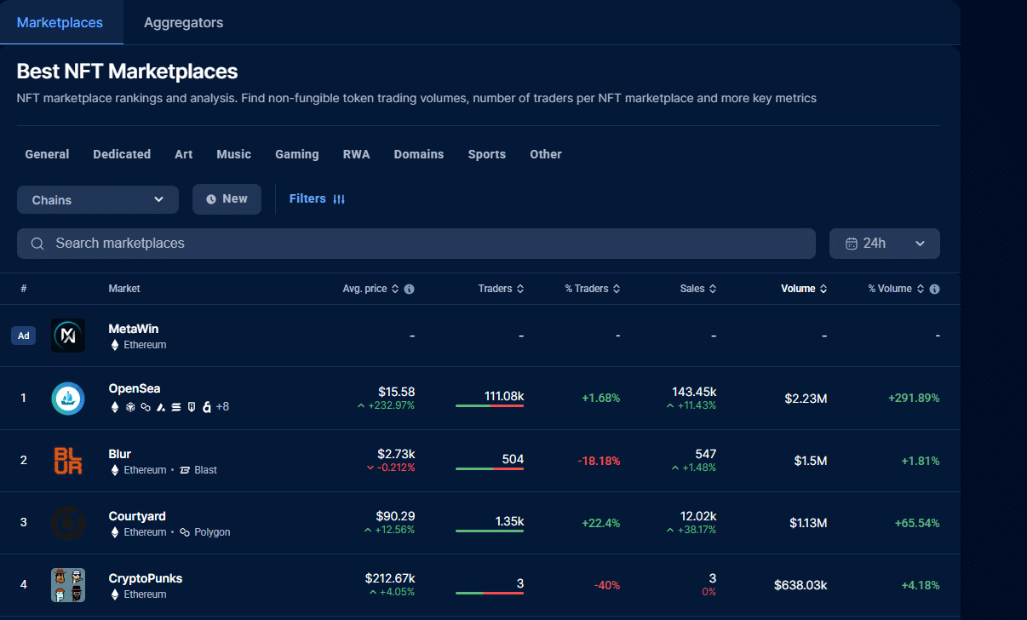
Task: Open the MetaWin marketplace link
Action: click(134, 329)
